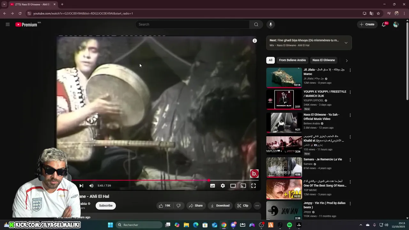Image resolution: width=409 pixels, height=230 pixels.
Task: Open the tab search dropdown arrow
Action: coord(4,4)
